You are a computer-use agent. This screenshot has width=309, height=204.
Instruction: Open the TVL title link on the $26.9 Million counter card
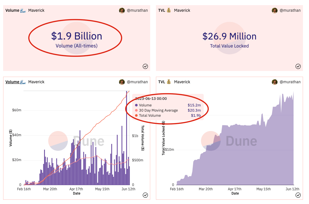click(162, 10)
